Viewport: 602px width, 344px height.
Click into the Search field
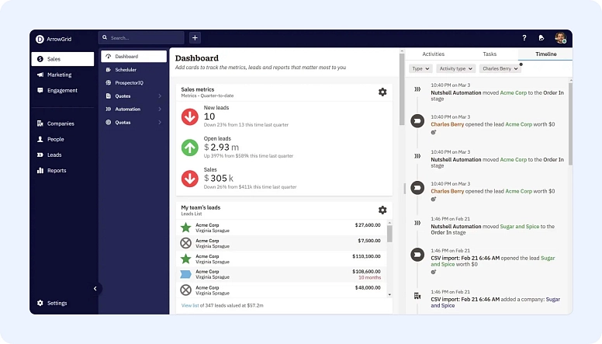[144, 37]
